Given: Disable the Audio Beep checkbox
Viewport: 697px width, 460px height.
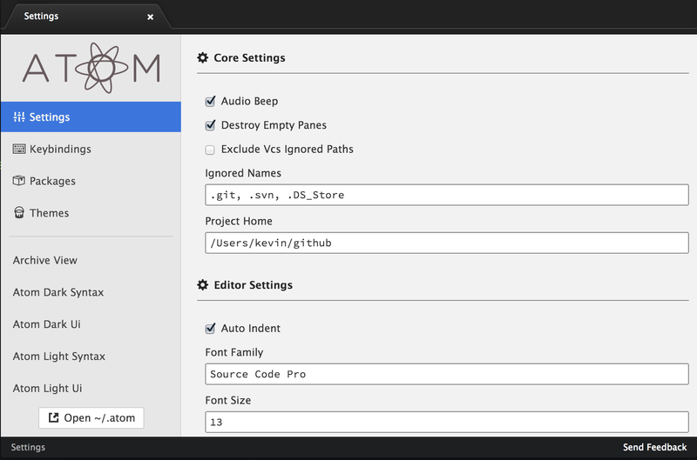Looking at the screenshot, I should pos(210,102).
